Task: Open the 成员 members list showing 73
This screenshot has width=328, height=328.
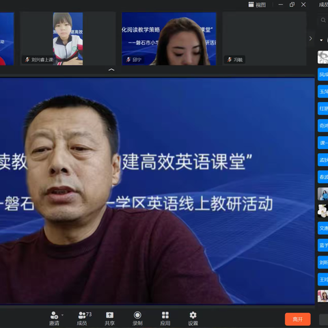Action: [x=84, y=318]
